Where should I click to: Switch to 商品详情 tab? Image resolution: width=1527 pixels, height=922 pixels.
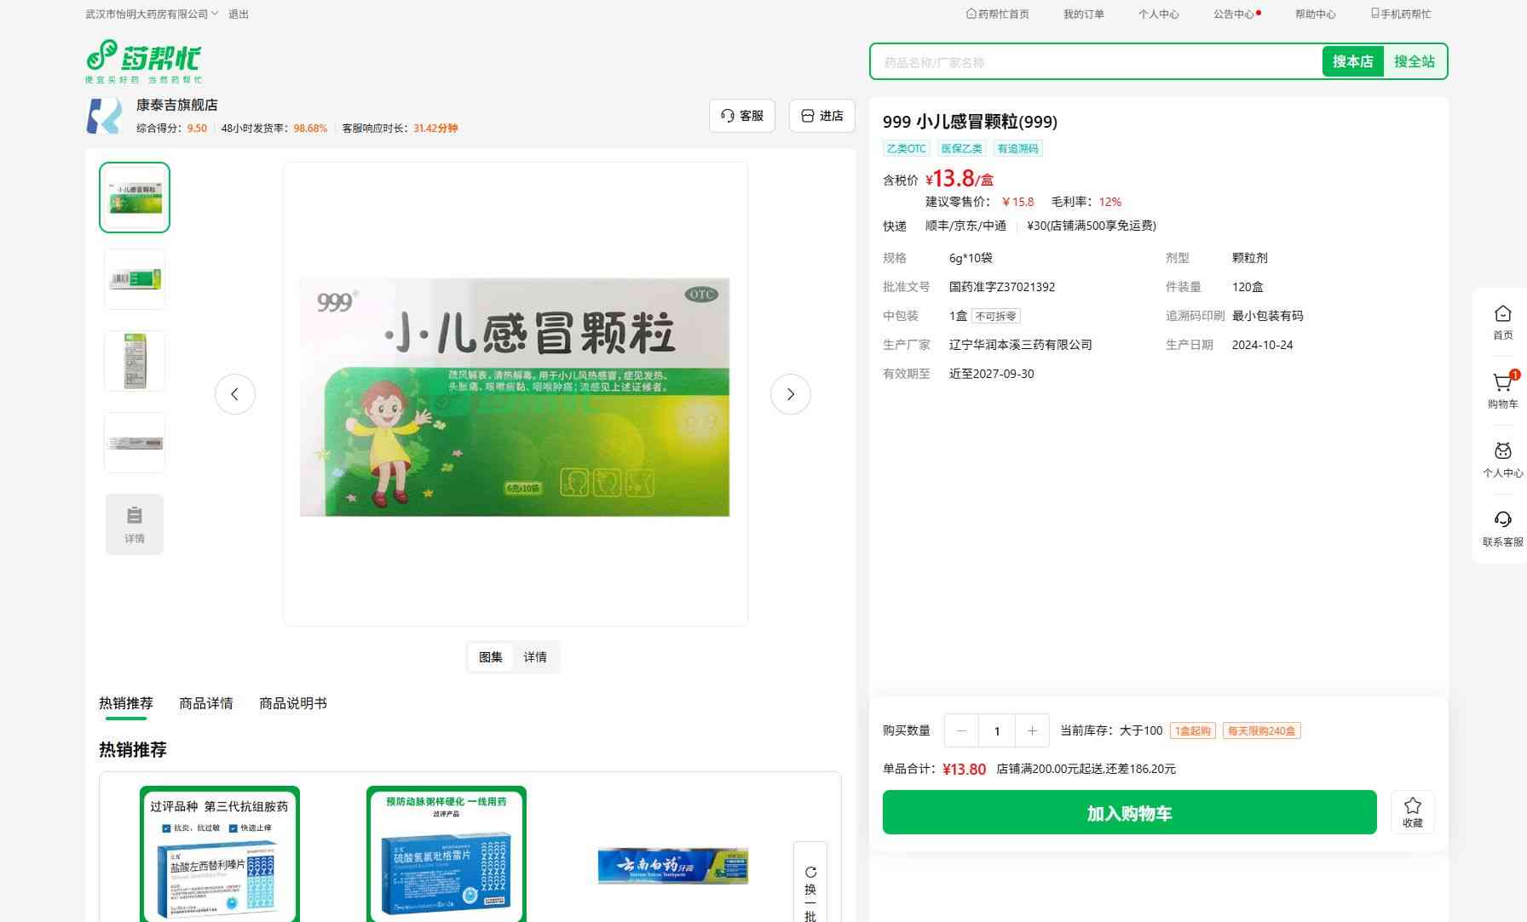click(206, 703)
